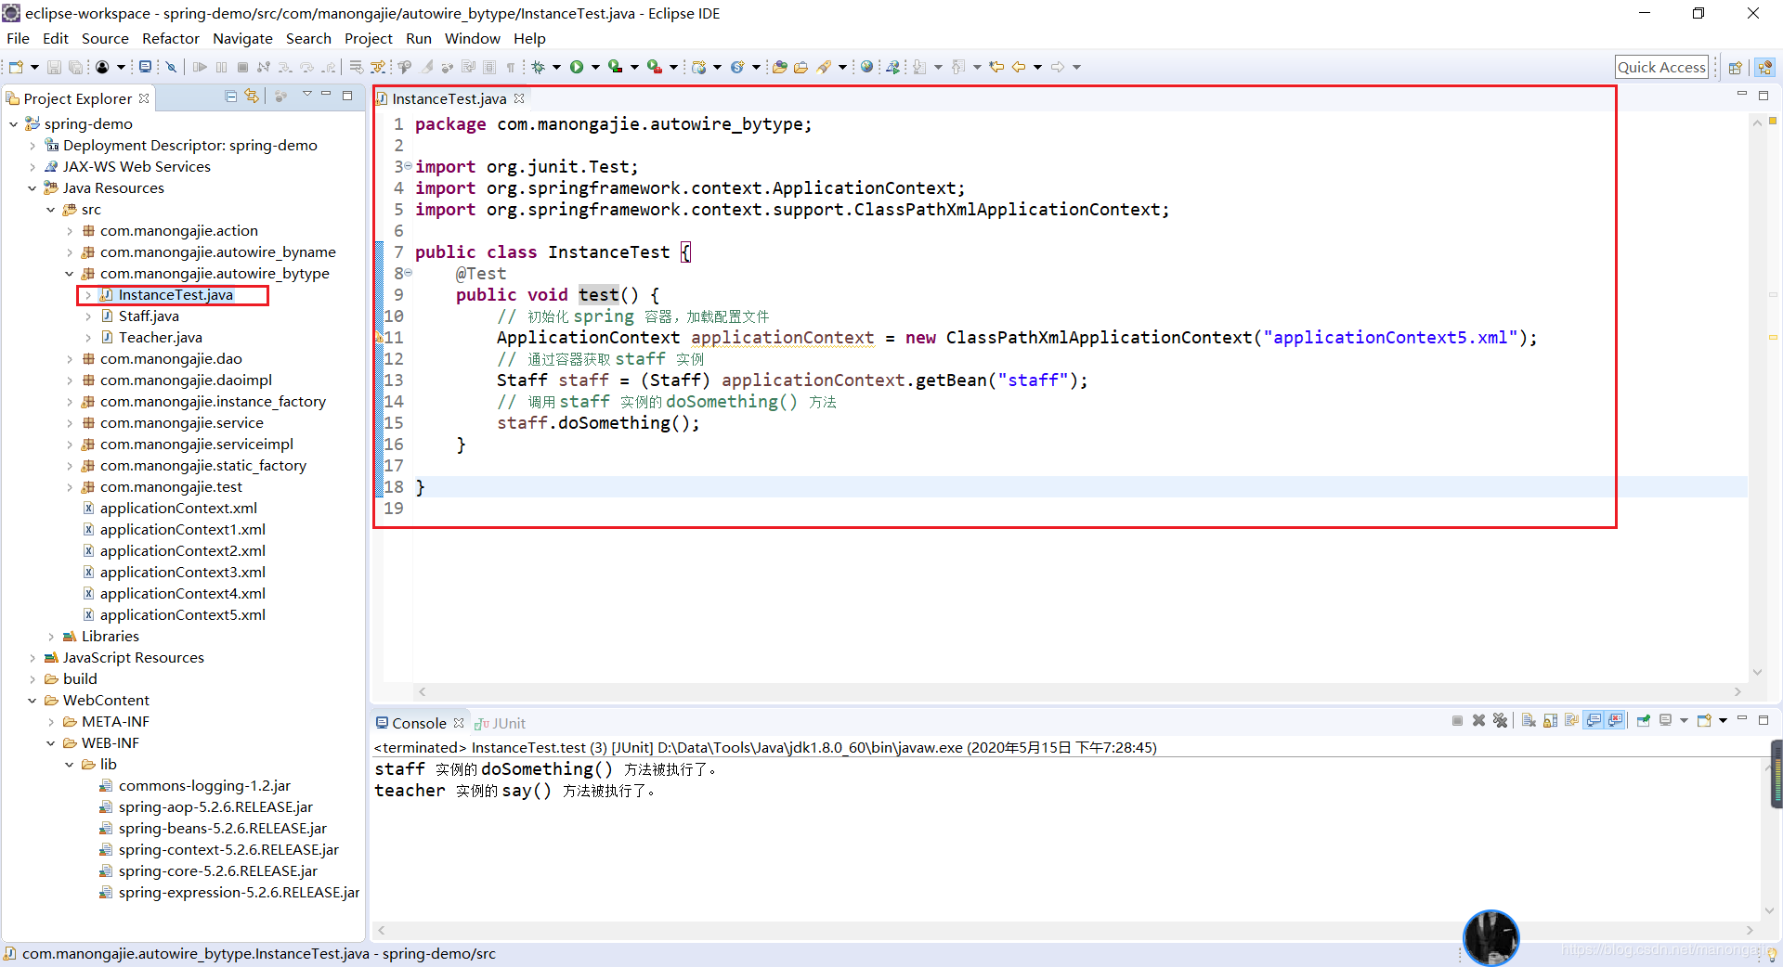The image size is (1783, 967).
Task: Click Collapse All in Project Explorer
Action: click(231, 97)
